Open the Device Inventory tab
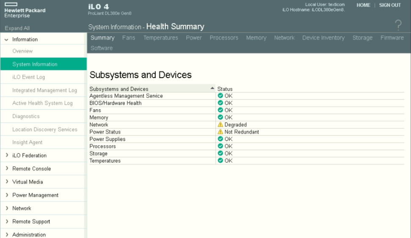 (x=323, y=38)
